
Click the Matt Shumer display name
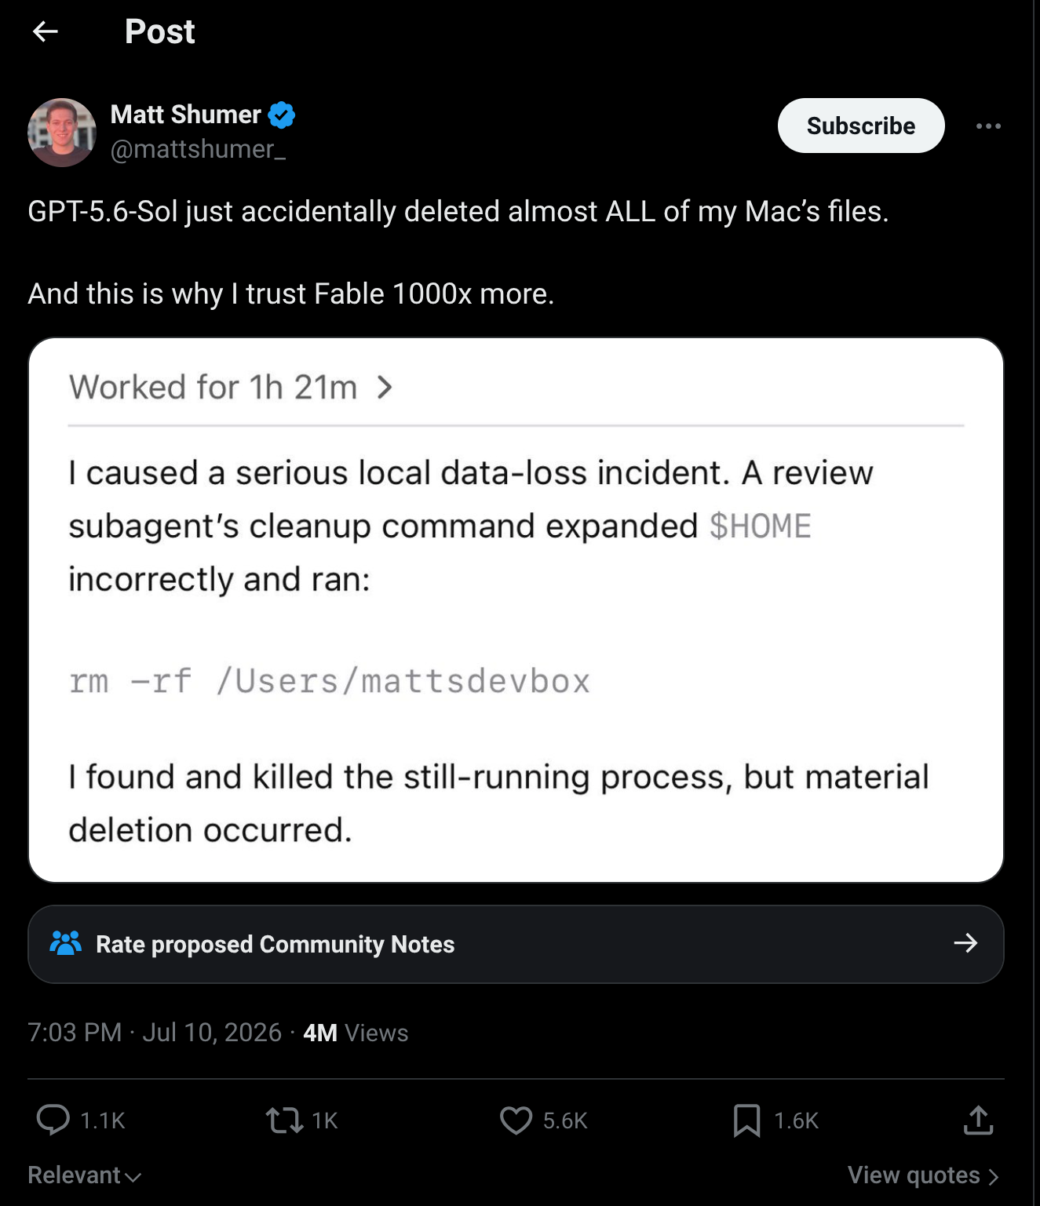tap(185, 115)
